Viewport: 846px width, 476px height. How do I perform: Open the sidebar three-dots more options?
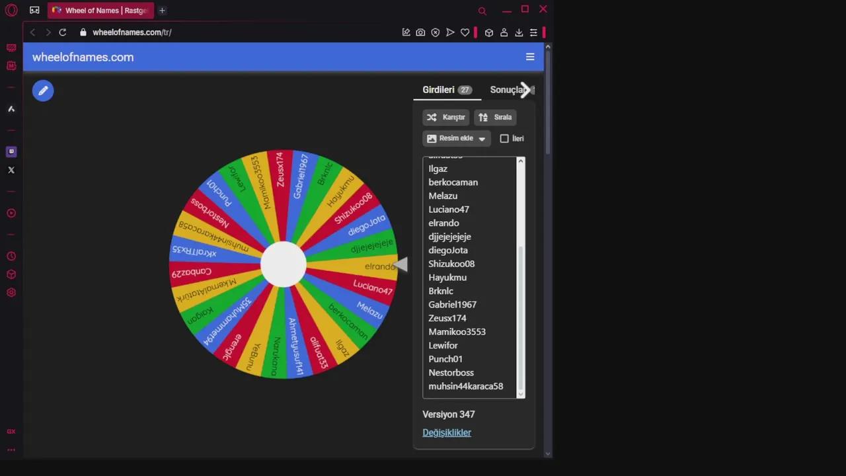(11, 450)
